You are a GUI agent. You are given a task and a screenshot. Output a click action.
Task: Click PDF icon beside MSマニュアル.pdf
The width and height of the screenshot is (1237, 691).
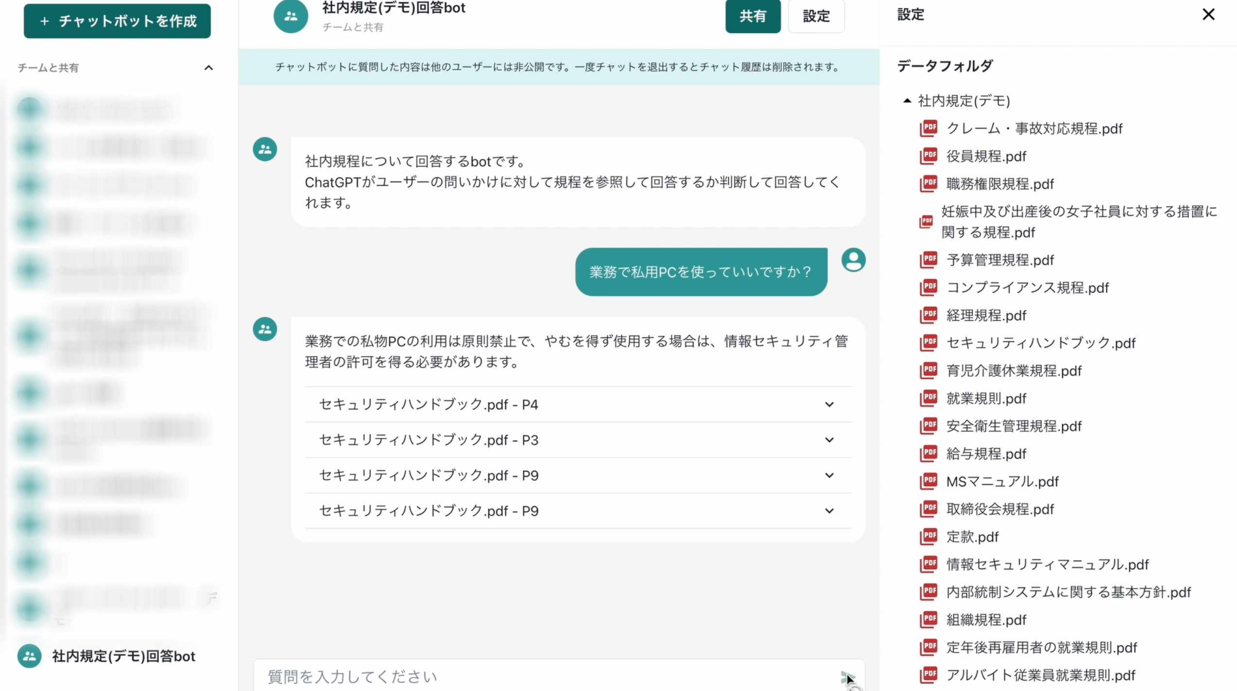(x=928, y=481)
